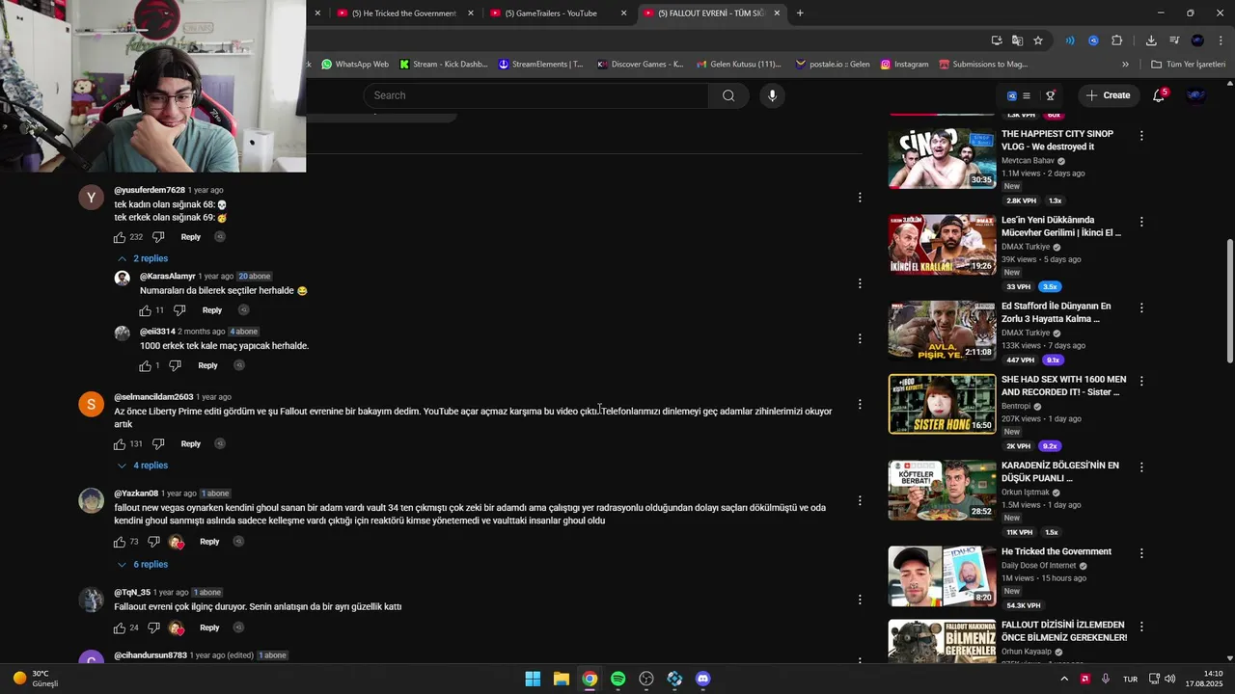Open the Instagram bookmark

(x=904, y=65)
